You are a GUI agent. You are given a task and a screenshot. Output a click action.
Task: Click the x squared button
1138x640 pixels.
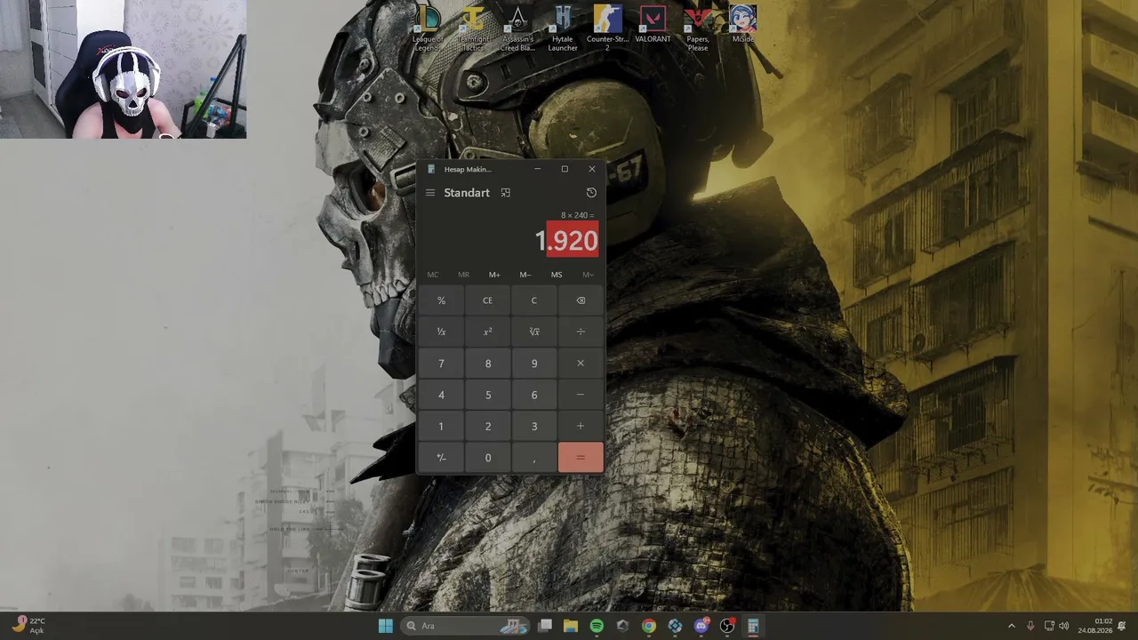click(x=488, y=332)
